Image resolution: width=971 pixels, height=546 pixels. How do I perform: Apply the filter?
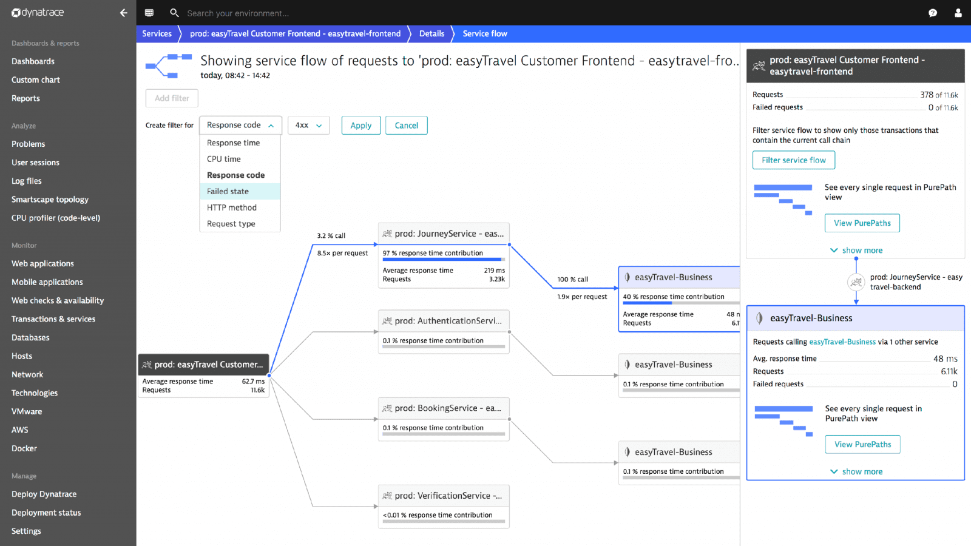(361, 126)
